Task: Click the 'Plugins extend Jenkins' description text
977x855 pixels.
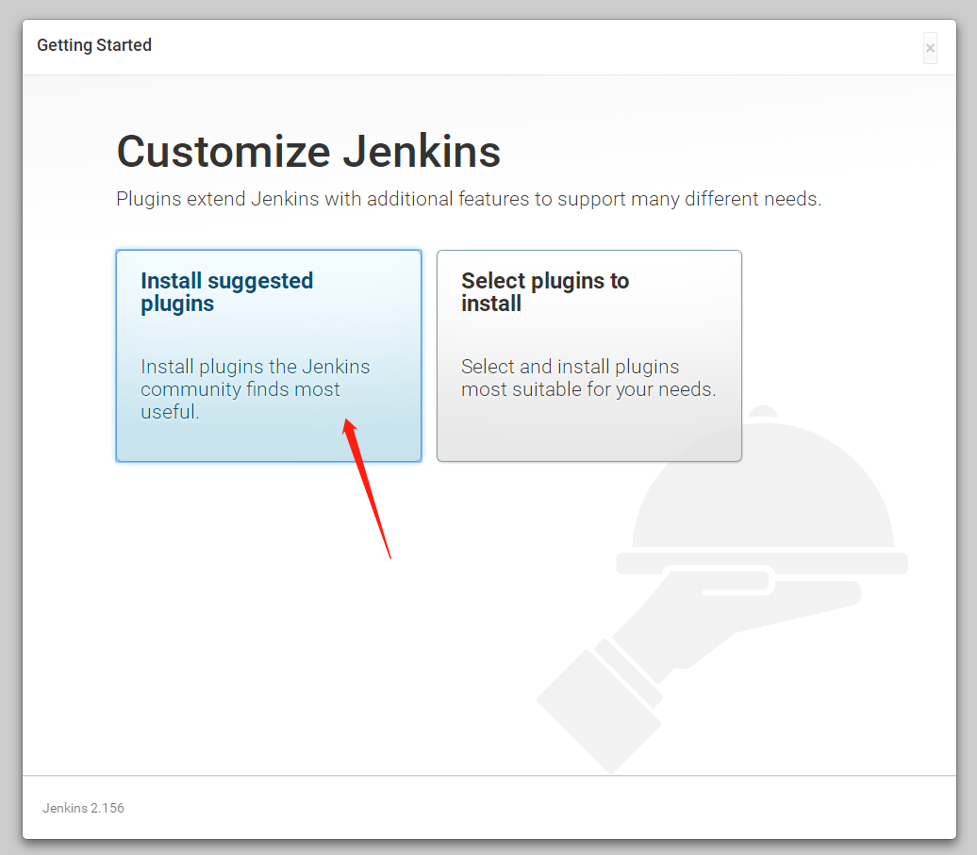Action: (x=469, y=199)
